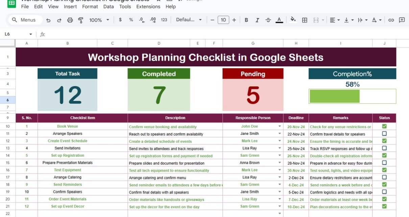This screenshot has width=409, height=217.
Task: Open the Anna Brown responsible person dropdown
Action: [x=280, y=163]
